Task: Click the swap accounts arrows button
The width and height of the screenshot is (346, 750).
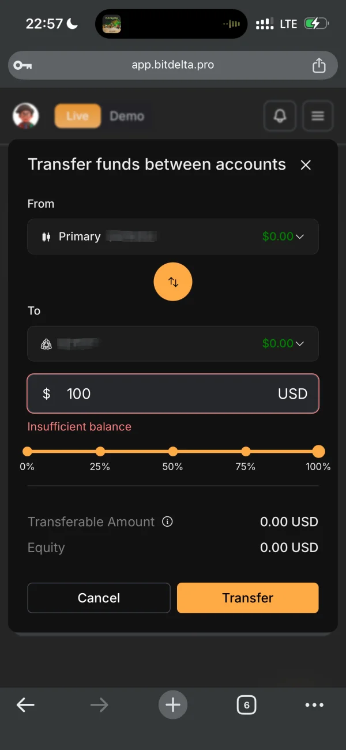Action: click(x=173, y=282)
